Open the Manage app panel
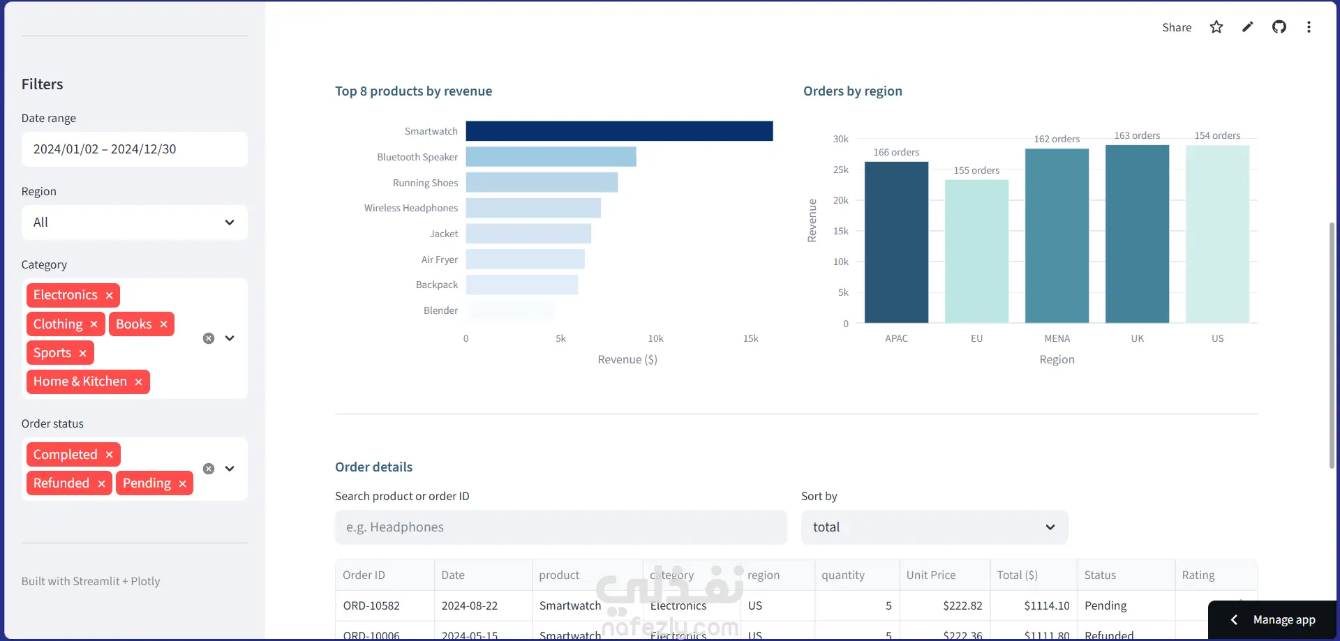This screenshot has height=641, width=1340. (1273, 619)
